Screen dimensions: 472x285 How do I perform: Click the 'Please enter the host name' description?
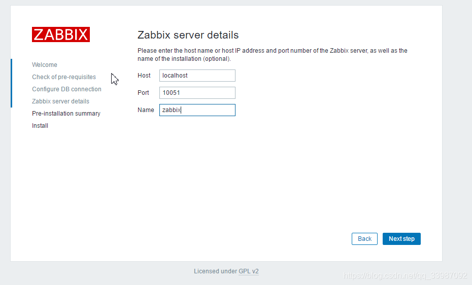click(273, 55)
